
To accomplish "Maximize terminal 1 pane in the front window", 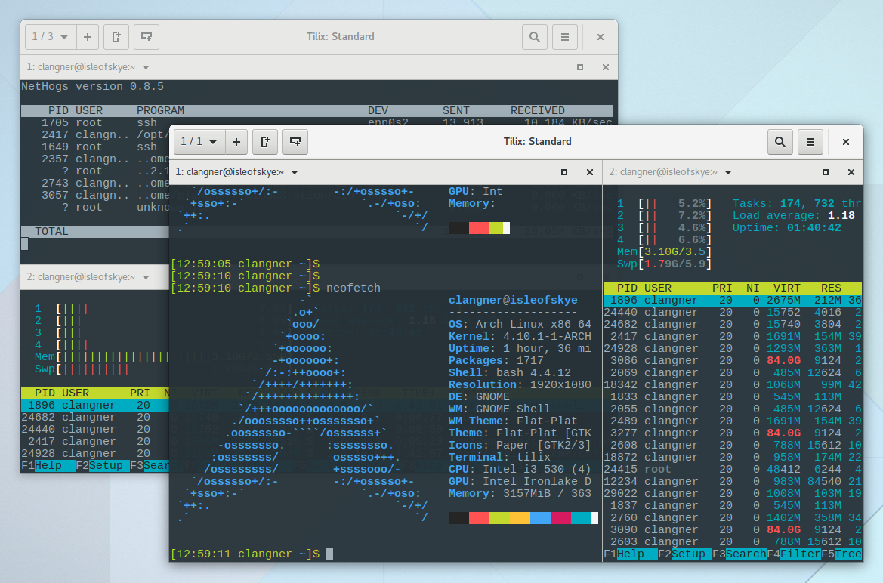I will coord(563,172).
